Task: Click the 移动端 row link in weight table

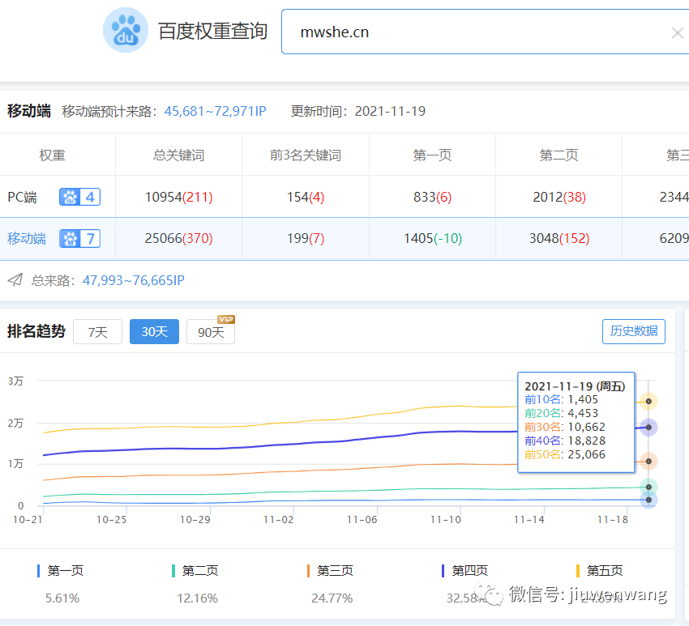Action: 27,238
